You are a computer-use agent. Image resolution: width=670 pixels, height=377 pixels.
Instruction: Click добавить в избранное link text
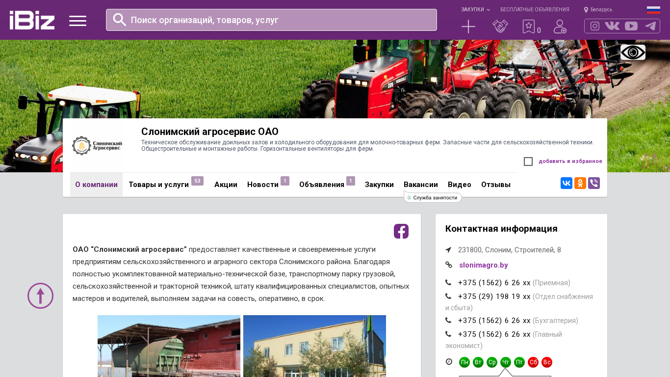570,161
